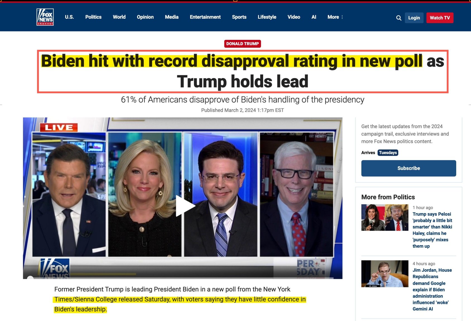Screen dimensions: 471x321
Task: Open the Fox News channel logo home link
Action: tap(45, 17)
